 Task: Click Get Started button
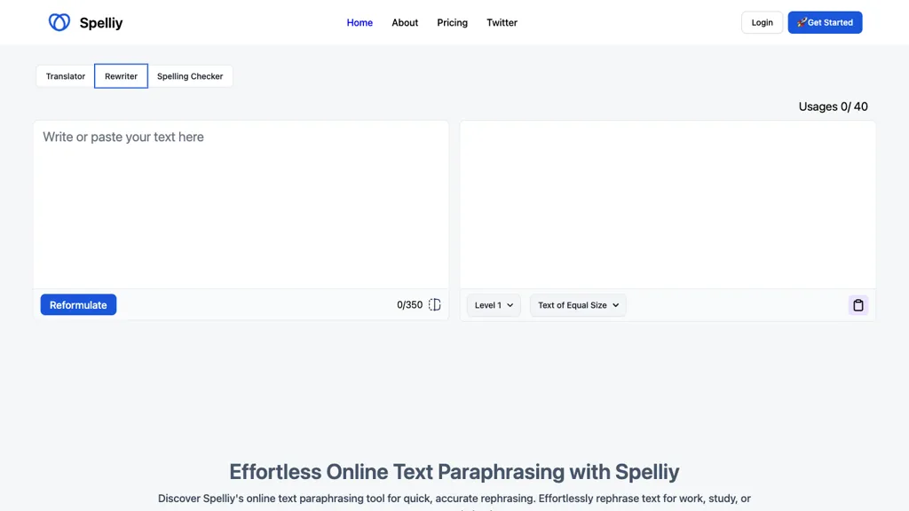[x=825, y=22]
